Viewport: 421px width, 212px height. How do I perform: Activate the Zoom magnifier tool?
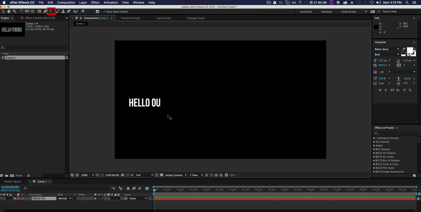[x=14, y=11]
